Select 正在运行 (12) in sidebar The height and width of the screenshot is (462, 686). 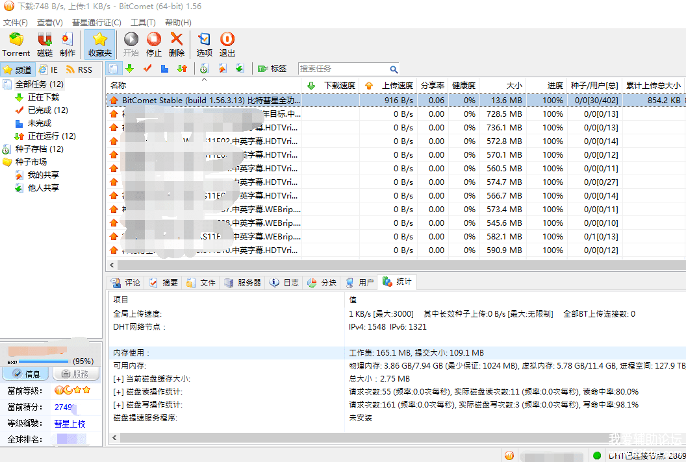[x=51, y=136]
